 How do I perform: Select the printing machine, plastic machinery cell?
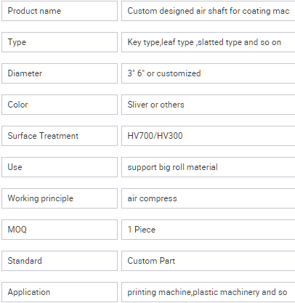point(208,292)
